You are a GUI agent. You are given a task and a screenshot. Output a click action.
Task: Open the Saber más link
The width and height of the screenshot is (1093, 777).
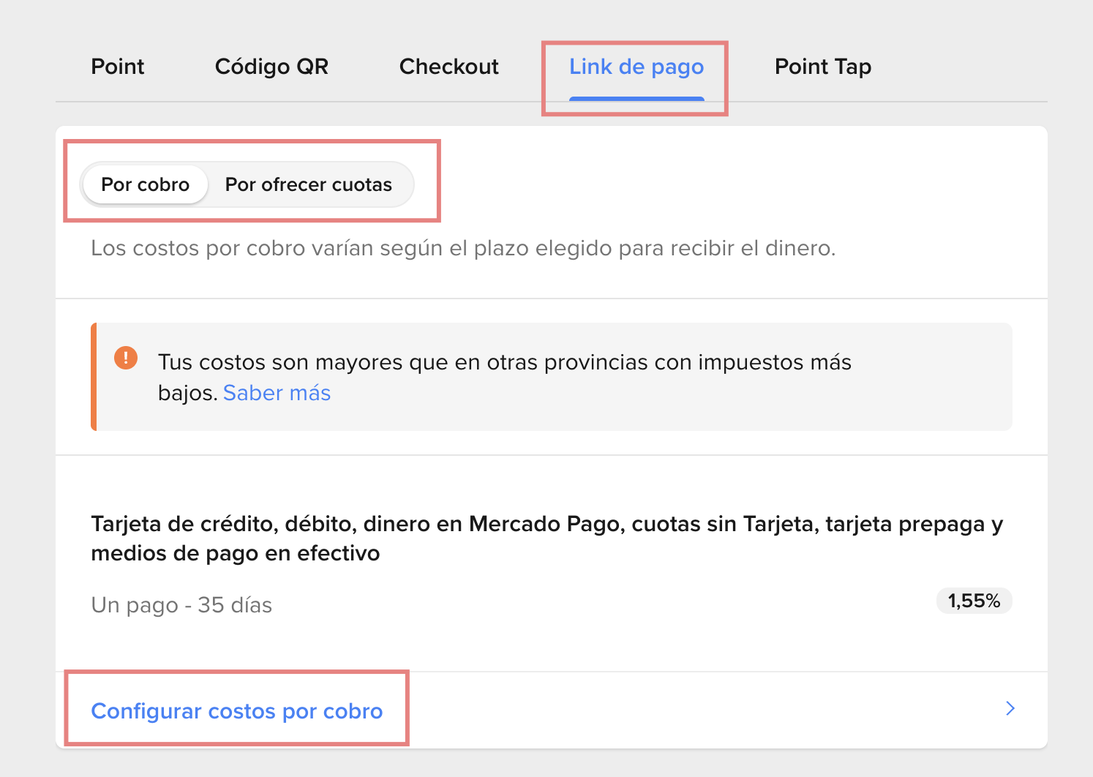pos(277,393)
